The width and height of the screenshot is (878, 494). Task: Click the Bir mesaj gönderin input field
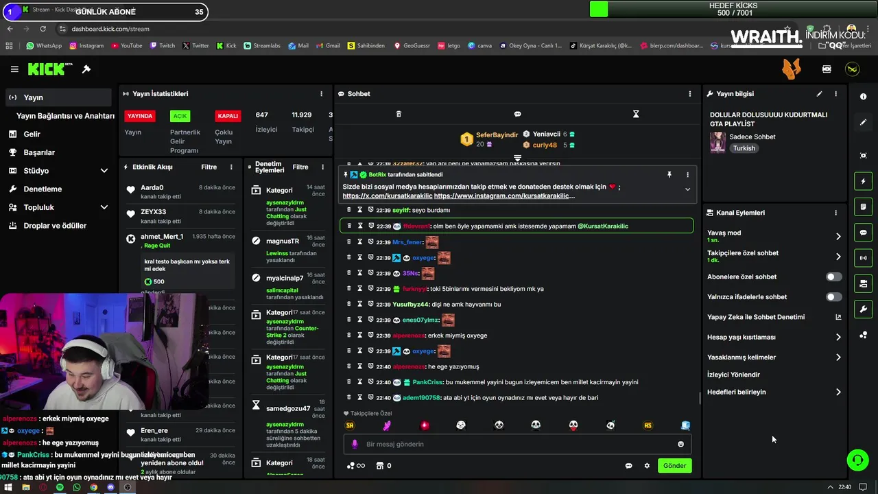pos(517,444)
